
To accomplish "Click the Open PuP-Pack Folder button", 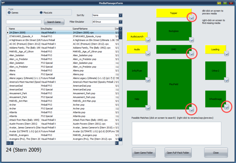I will coord(178,153).
